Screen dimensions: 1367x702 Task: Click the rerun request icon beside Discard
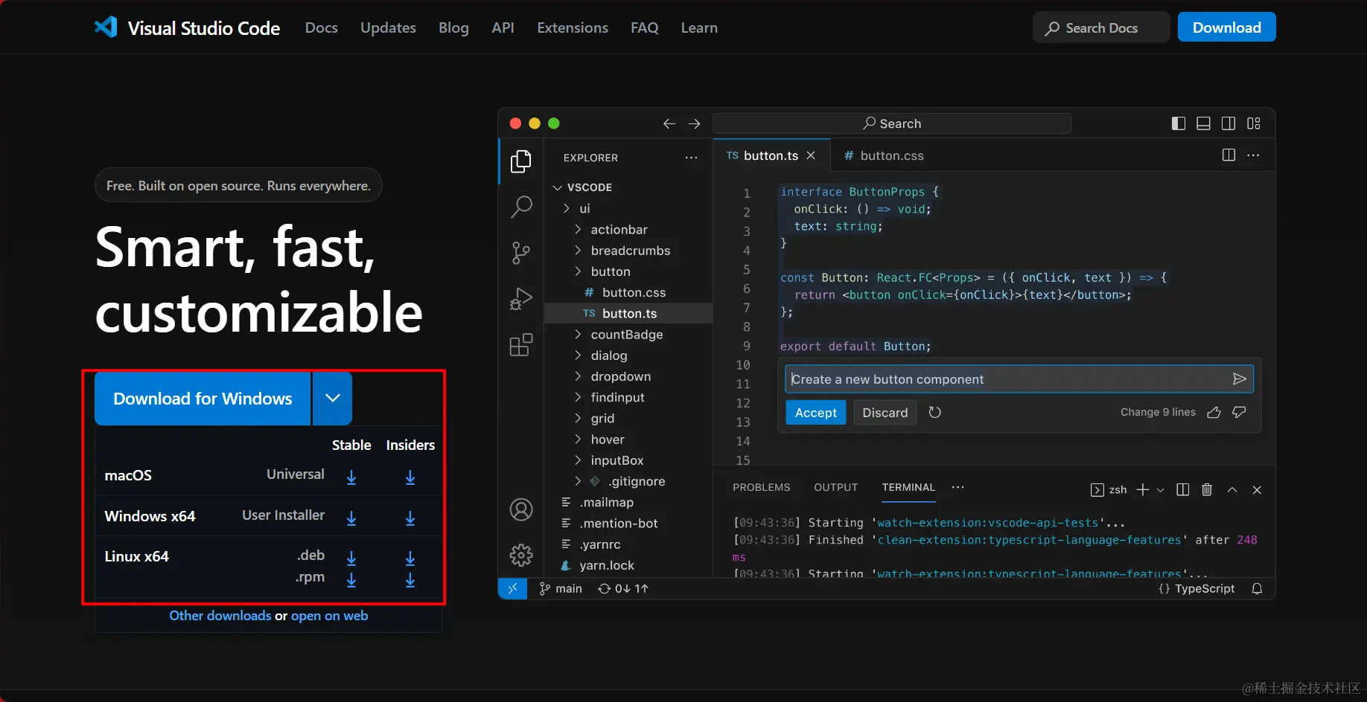(935, 412)
